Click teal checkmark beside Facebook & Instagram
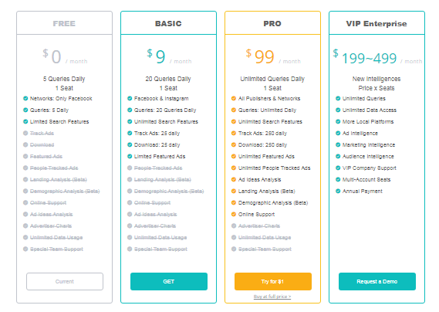 130,98
